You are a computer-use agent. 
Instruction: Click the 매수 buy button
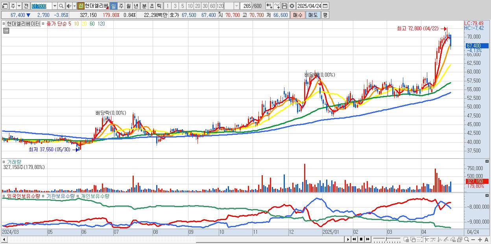[298, 15]
